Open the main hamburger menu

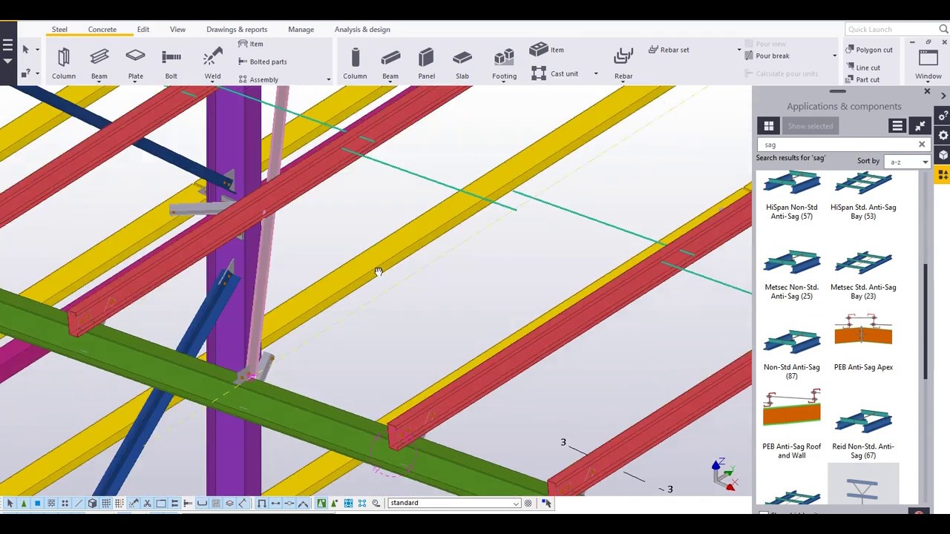click(x=7, y=46)
